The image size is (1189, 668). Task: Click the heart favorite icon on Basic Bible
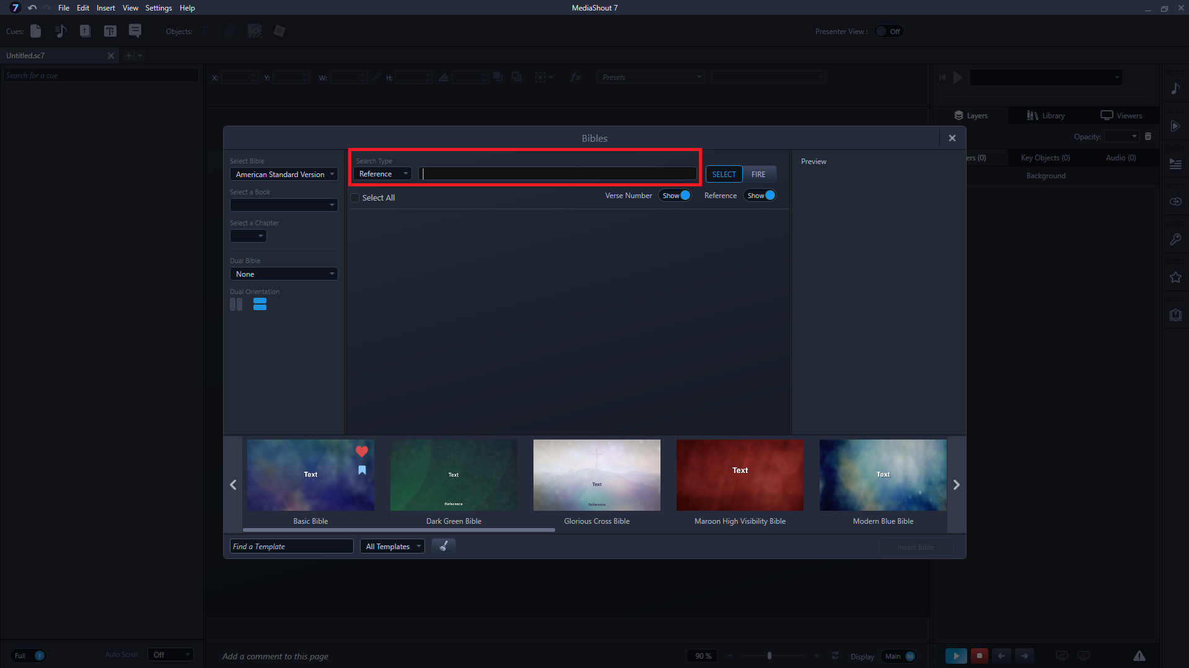pos(362,452)
